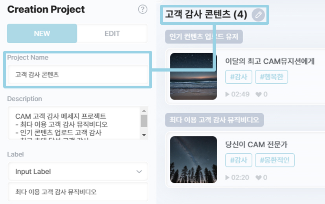Image resolution: width=325 pixels, height=204 pixels.
Task: Click the Project Name input field
Action: 78,75
